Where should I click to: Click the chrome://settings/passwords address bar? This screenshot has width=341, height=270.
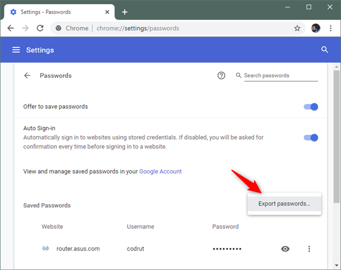pos(184,28)
